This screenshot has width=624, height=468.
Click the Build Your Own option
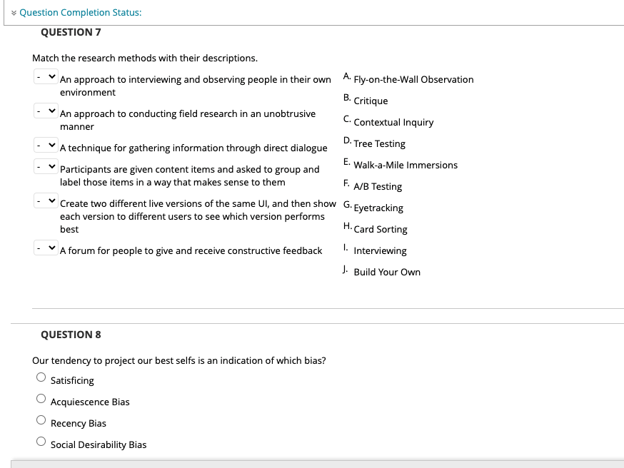click(387, 272)
